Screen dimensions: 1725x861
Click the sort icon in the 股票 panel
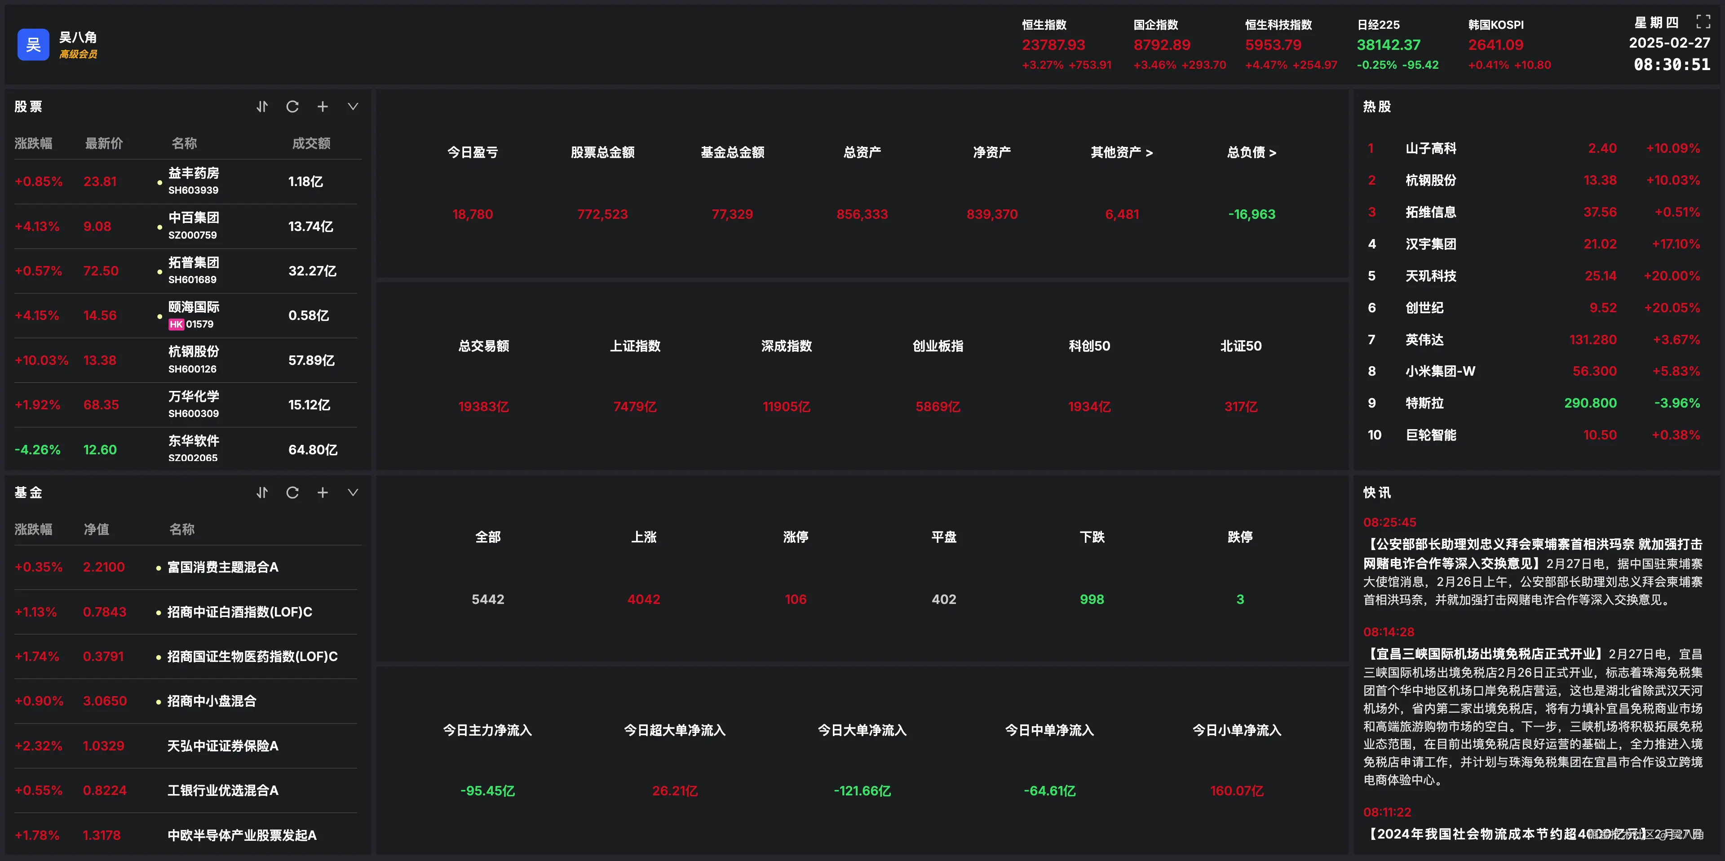(262, 107)
